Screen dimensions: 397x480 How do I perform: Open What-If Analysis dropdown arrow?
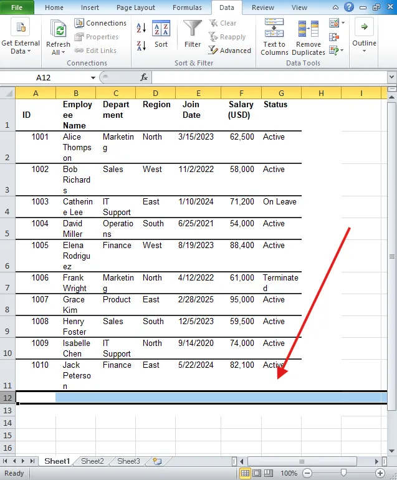[x=342, y=50]
